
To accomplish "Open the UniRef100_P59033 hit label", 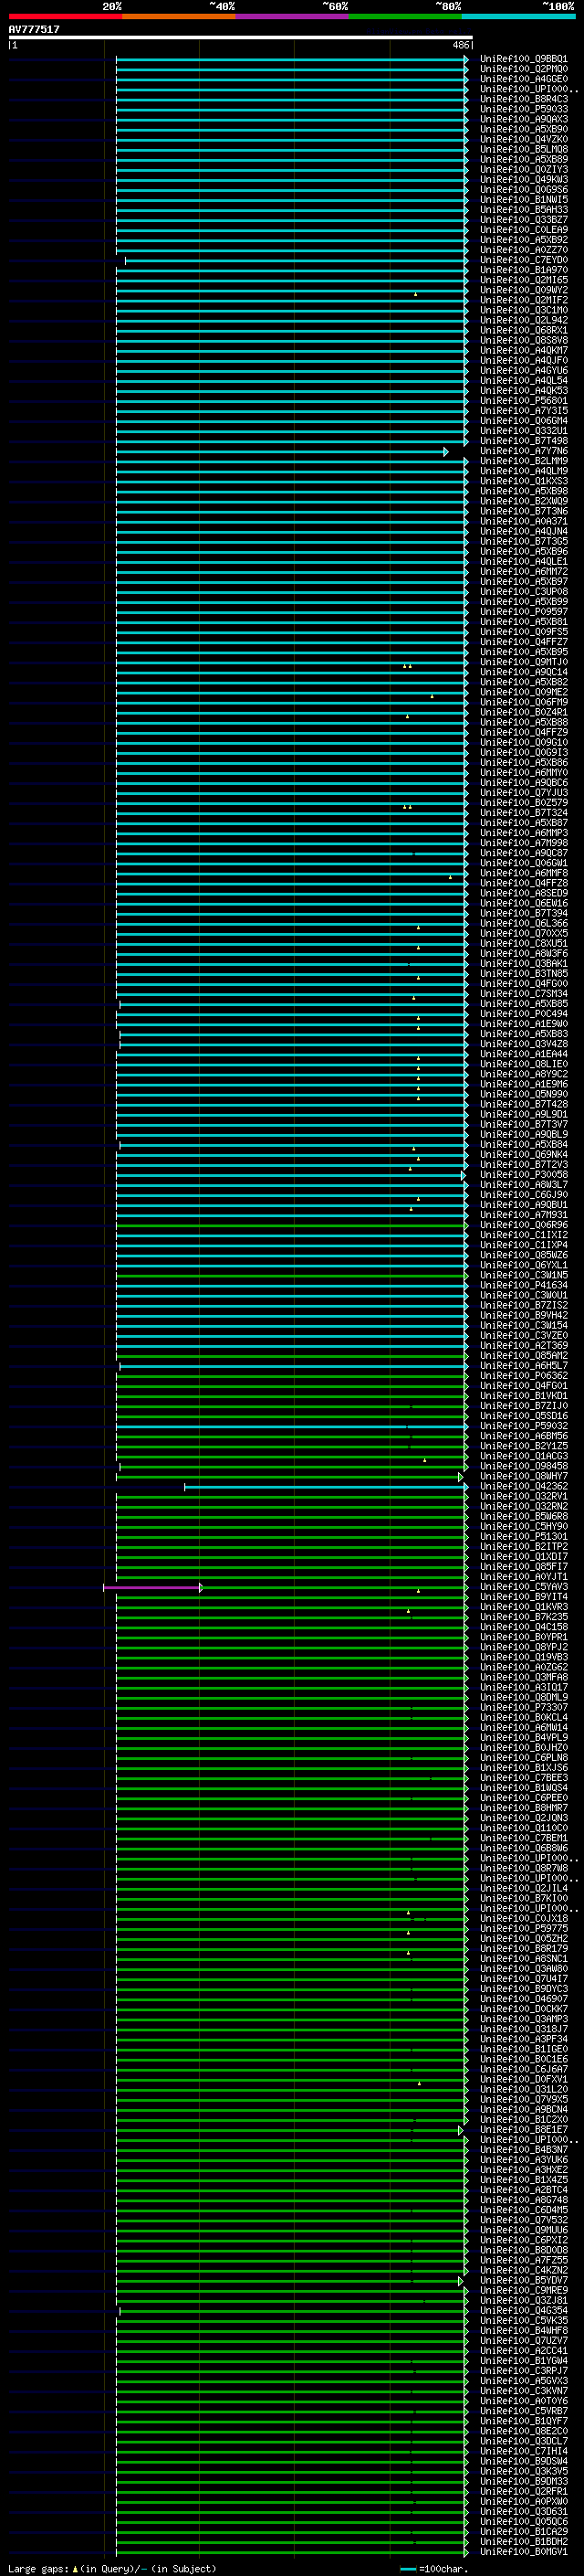I will coord(523,109).
